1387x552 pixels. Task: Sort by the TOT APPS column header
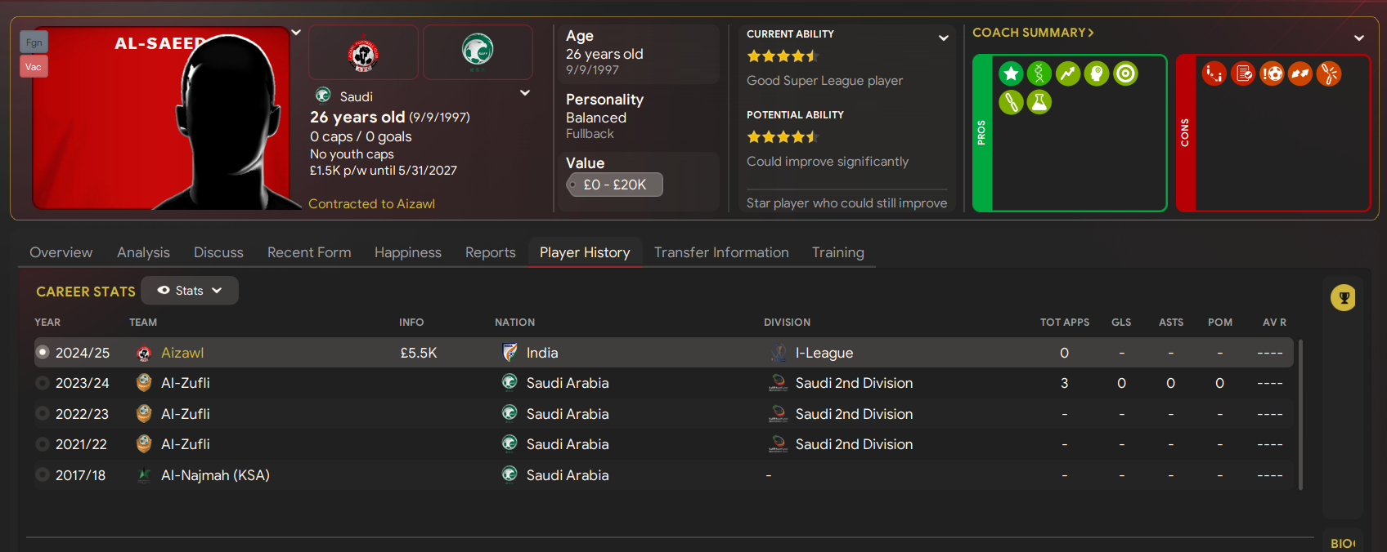coord(1065,323)
